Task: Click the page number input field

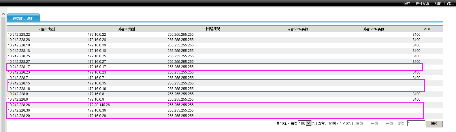Action: (416, 123)
